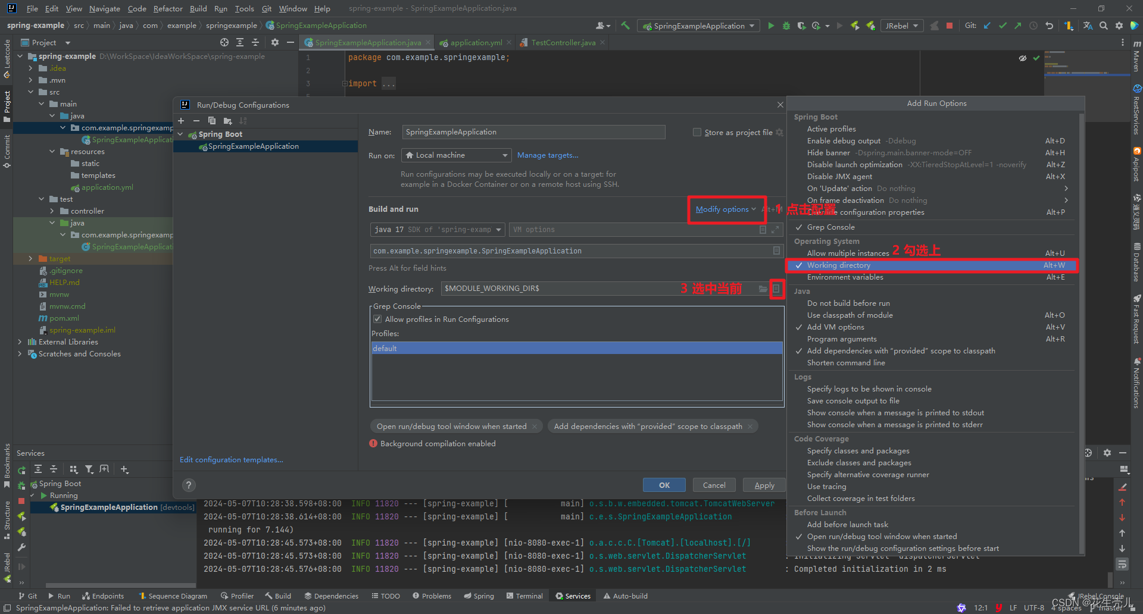
Task: Click expand VM options field icon
Action: point(775,230)
